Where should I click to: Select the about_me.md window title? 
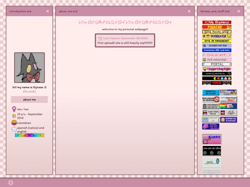tap(68, 11)
